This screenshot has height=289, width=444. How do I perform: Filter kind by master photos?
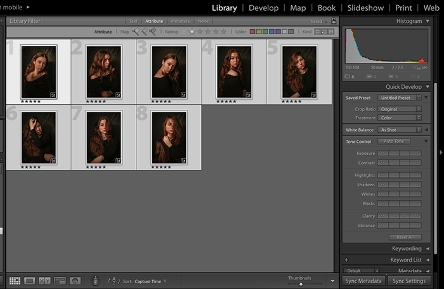point(317,32)
